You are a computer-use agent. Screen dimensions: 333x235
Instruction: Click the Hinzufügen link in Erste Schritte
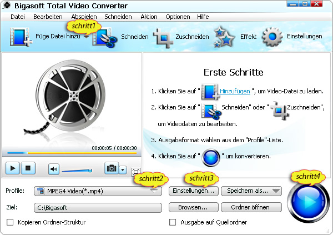(x=235, y=91)
